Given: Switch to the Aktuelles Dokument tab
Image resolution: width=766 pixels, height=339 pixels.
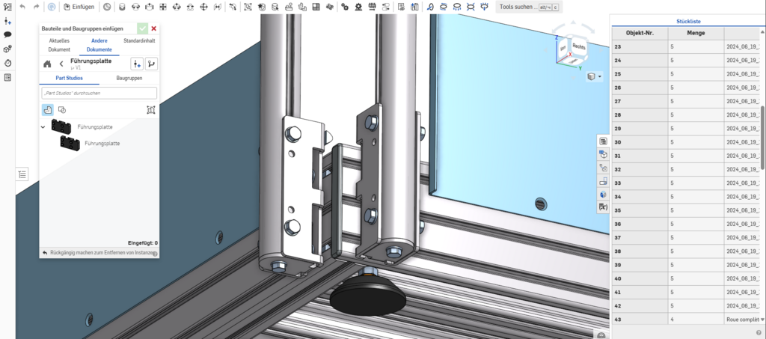Looking at the screenshot, I should pyautogui.click(x=59, y=45).
